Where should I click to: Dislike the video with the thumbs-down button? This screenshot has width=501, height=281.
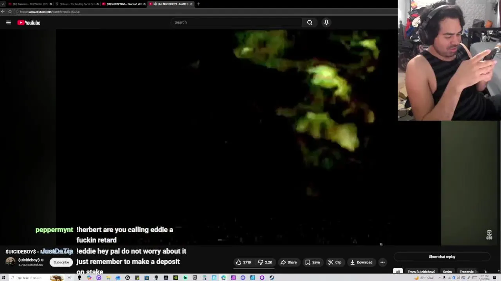point(265,262)
